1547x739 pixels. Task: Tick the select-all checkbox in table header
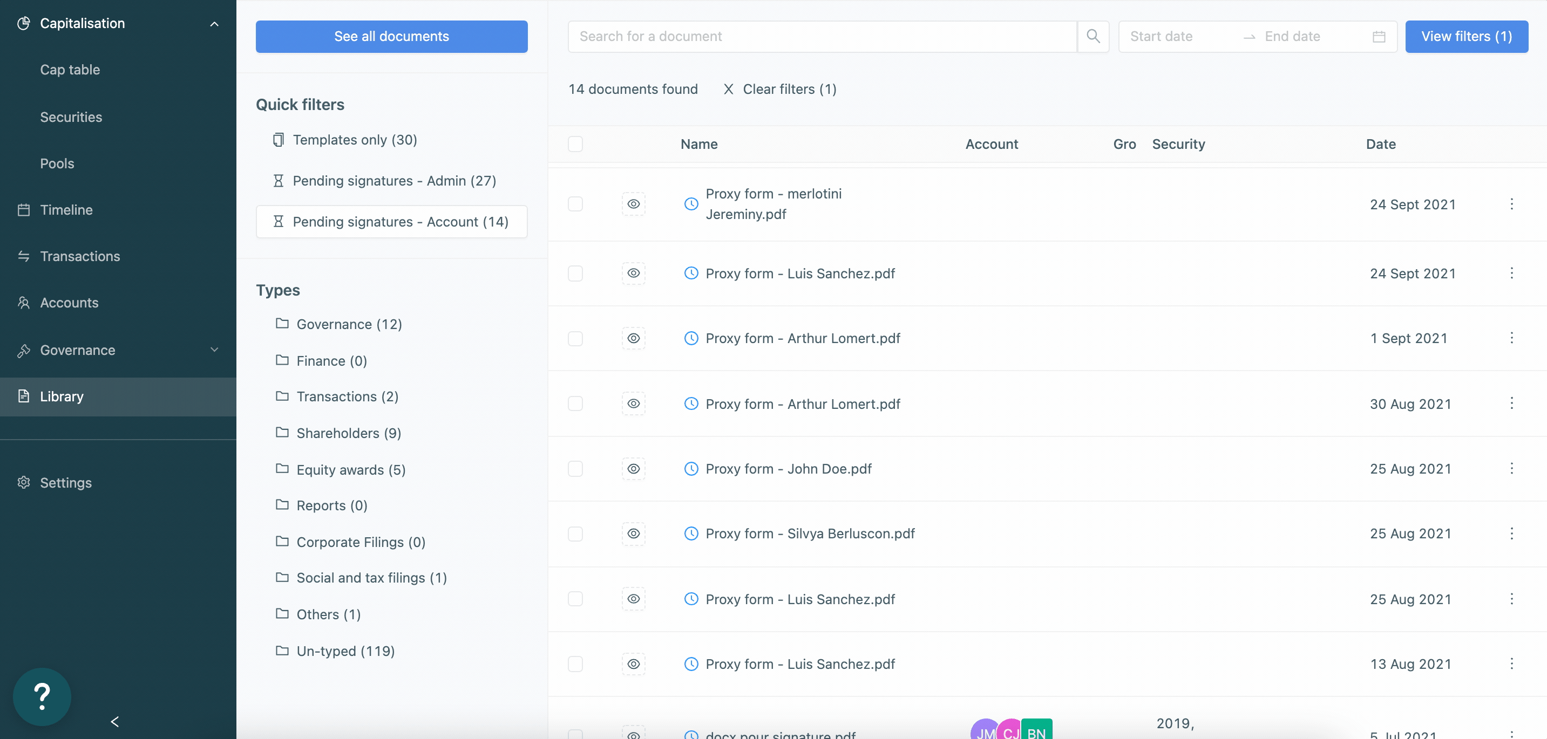575,144
